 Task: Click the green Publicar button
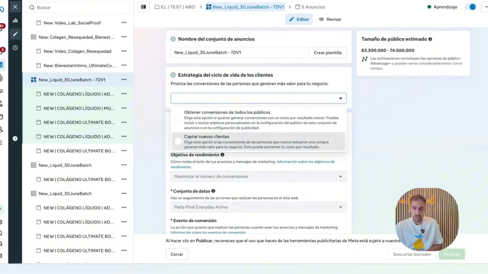[452, 254]
